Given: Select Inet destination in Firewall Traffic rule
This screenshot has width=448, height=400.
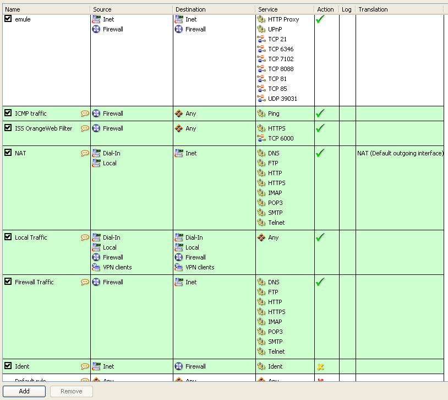Looking at the screenshot, I should (x=191, y=282).
